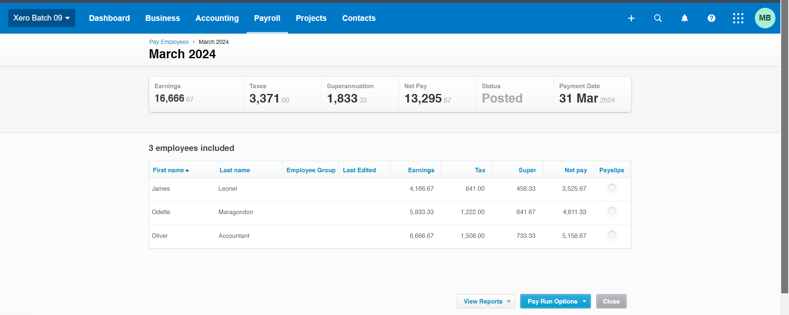
Task: Click the 6,666.67 earnings value
Action: pos(422,236)
